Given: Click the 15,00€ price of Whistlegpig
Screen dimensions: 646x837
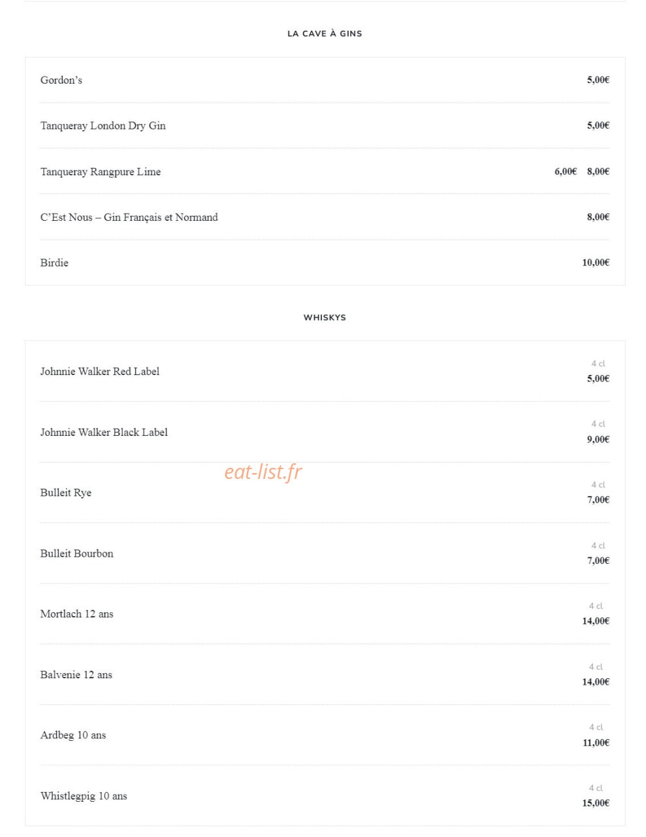Looking at the screenshot, I should [x=596, y=803].
